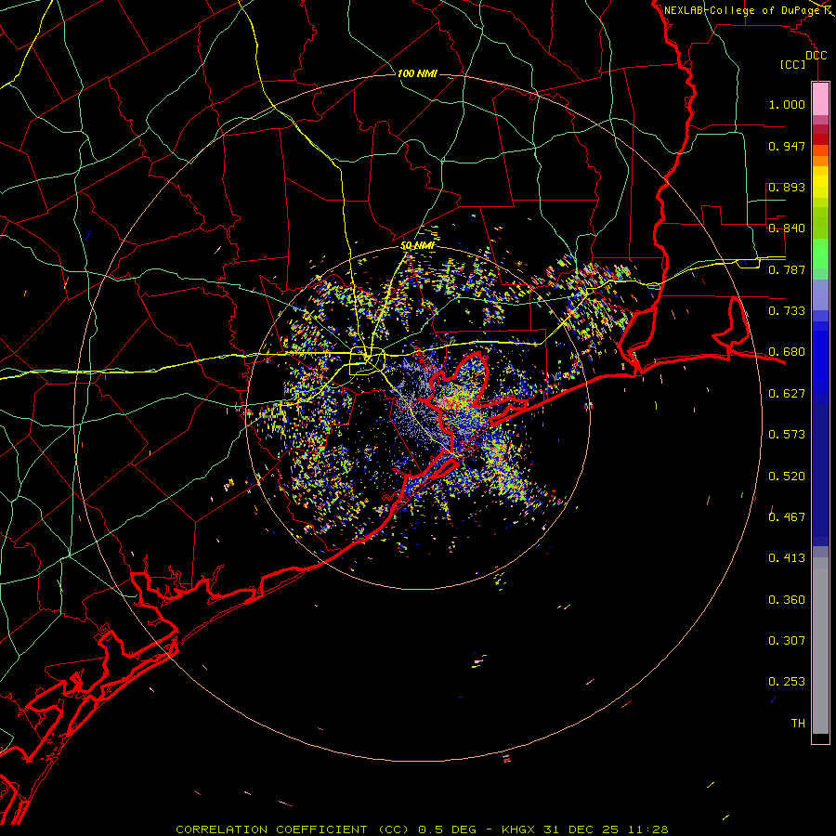Click the 50 NMI range ring label
This screenshot has width=836, height=836.
coord(417,245)
